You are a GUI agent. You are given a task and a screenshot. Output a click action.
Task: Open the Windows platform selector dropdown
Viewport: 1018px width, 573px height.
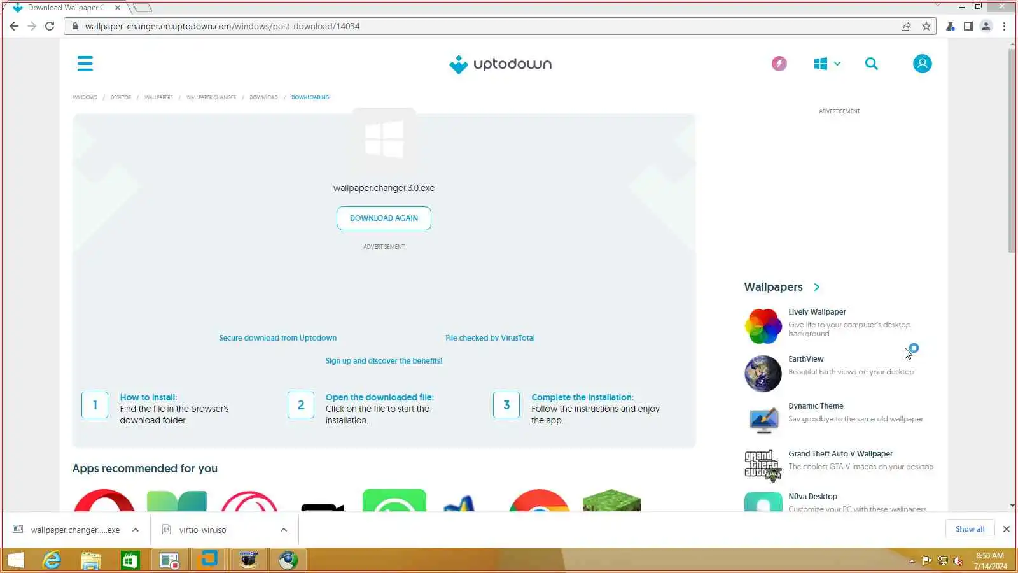827,64
